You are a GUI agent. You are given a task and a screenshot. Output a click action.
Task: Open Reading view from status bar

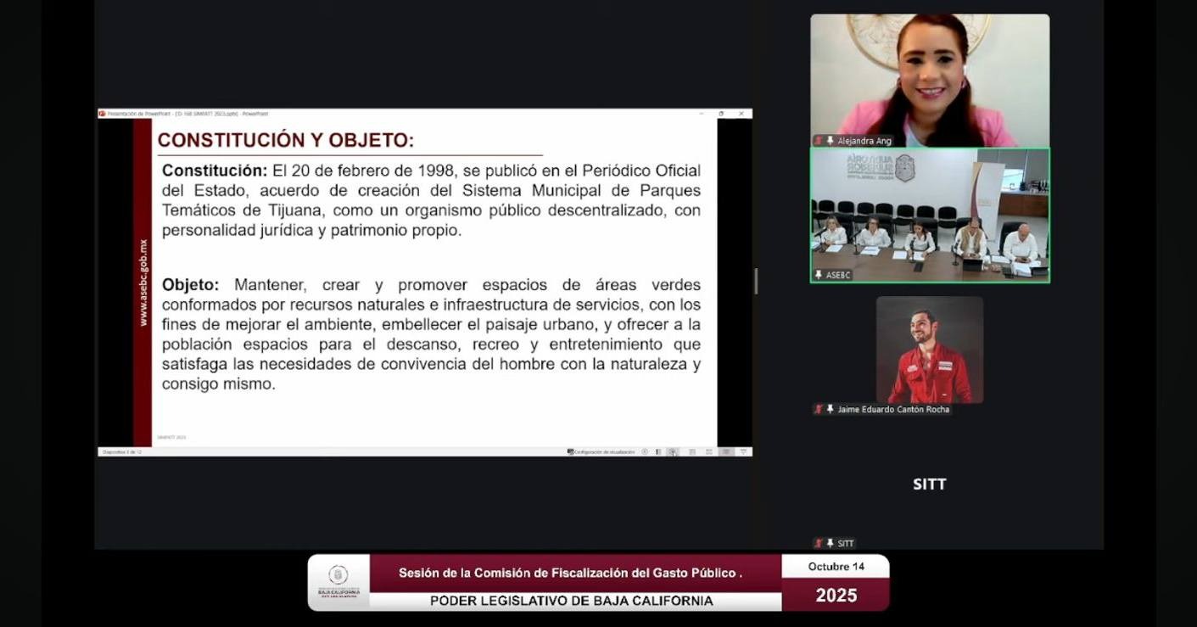click(x=709, y=452)
